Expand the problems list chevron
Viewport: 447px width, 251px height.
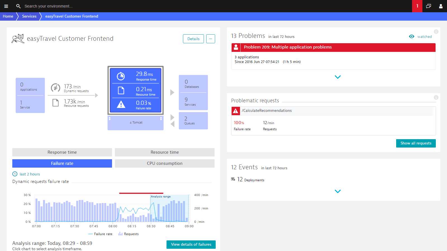(x=338, y=77)
